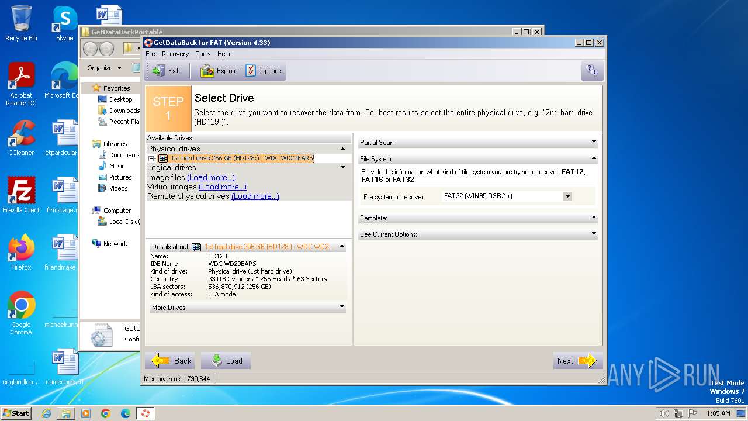Select Desktop in Explorer favorites
The height and width of the screenshot is (421, 748).
[x=120, y=99]
